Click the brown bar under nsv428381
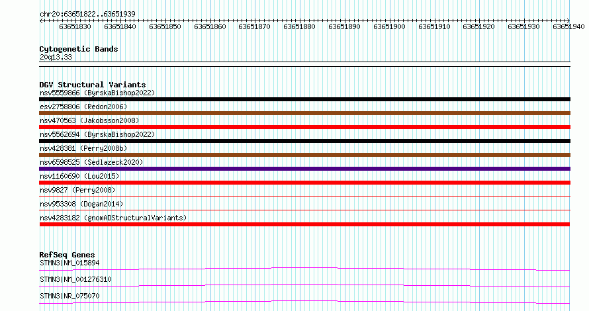This screenshot has height=311, width=589. point(304,155)
